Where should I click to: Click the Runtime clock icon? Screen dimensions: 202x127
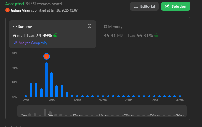15,27
